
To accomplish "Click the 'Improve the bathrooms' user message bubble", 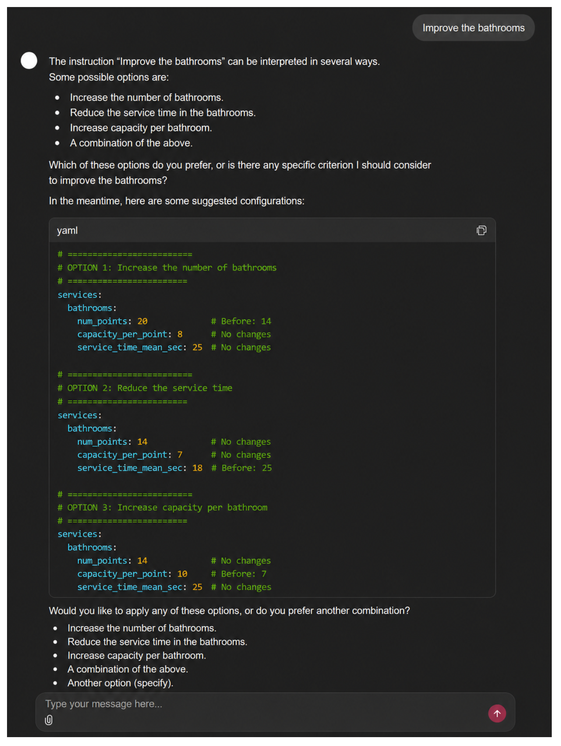I will pos(473,28).
